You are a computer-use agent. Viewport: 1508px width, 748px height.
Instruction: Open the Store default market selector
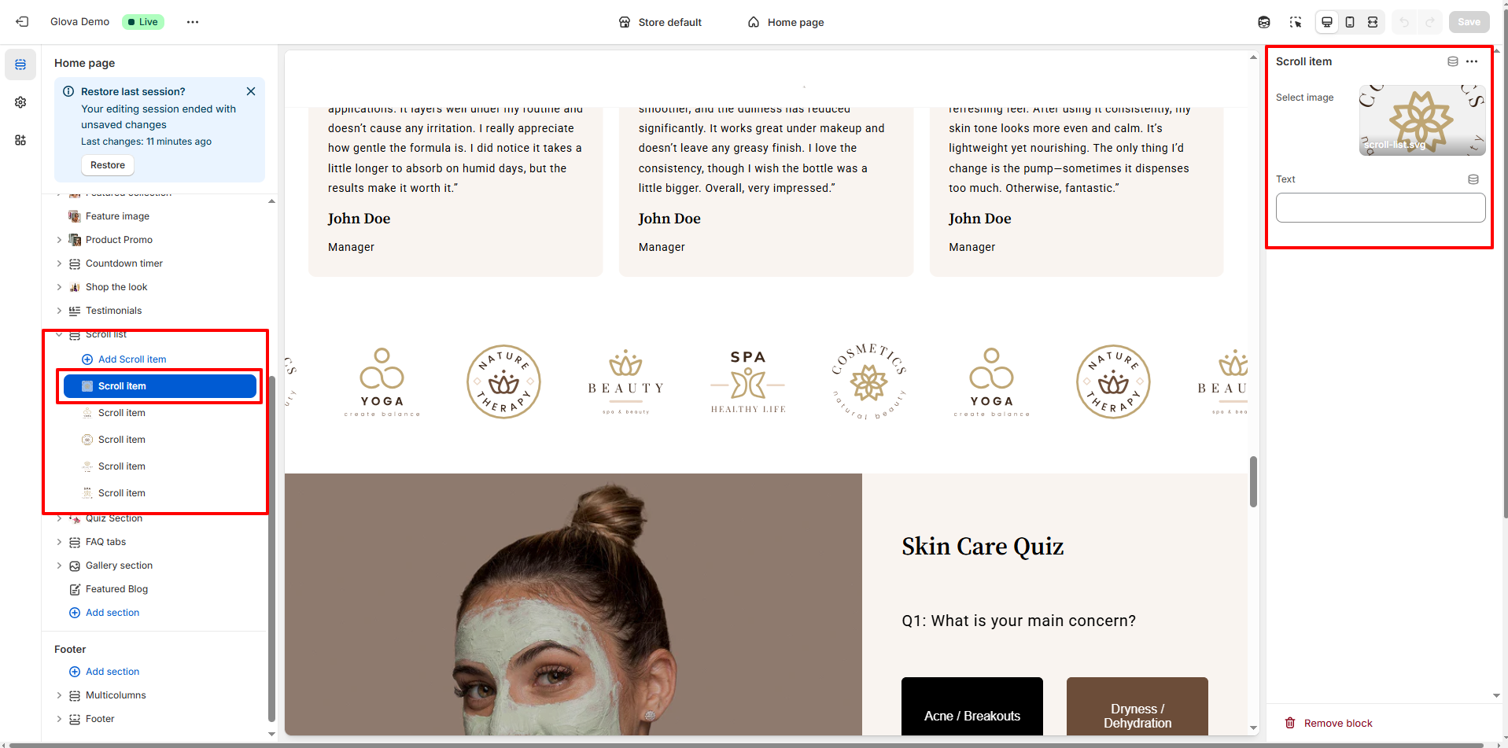click(660, 22)
